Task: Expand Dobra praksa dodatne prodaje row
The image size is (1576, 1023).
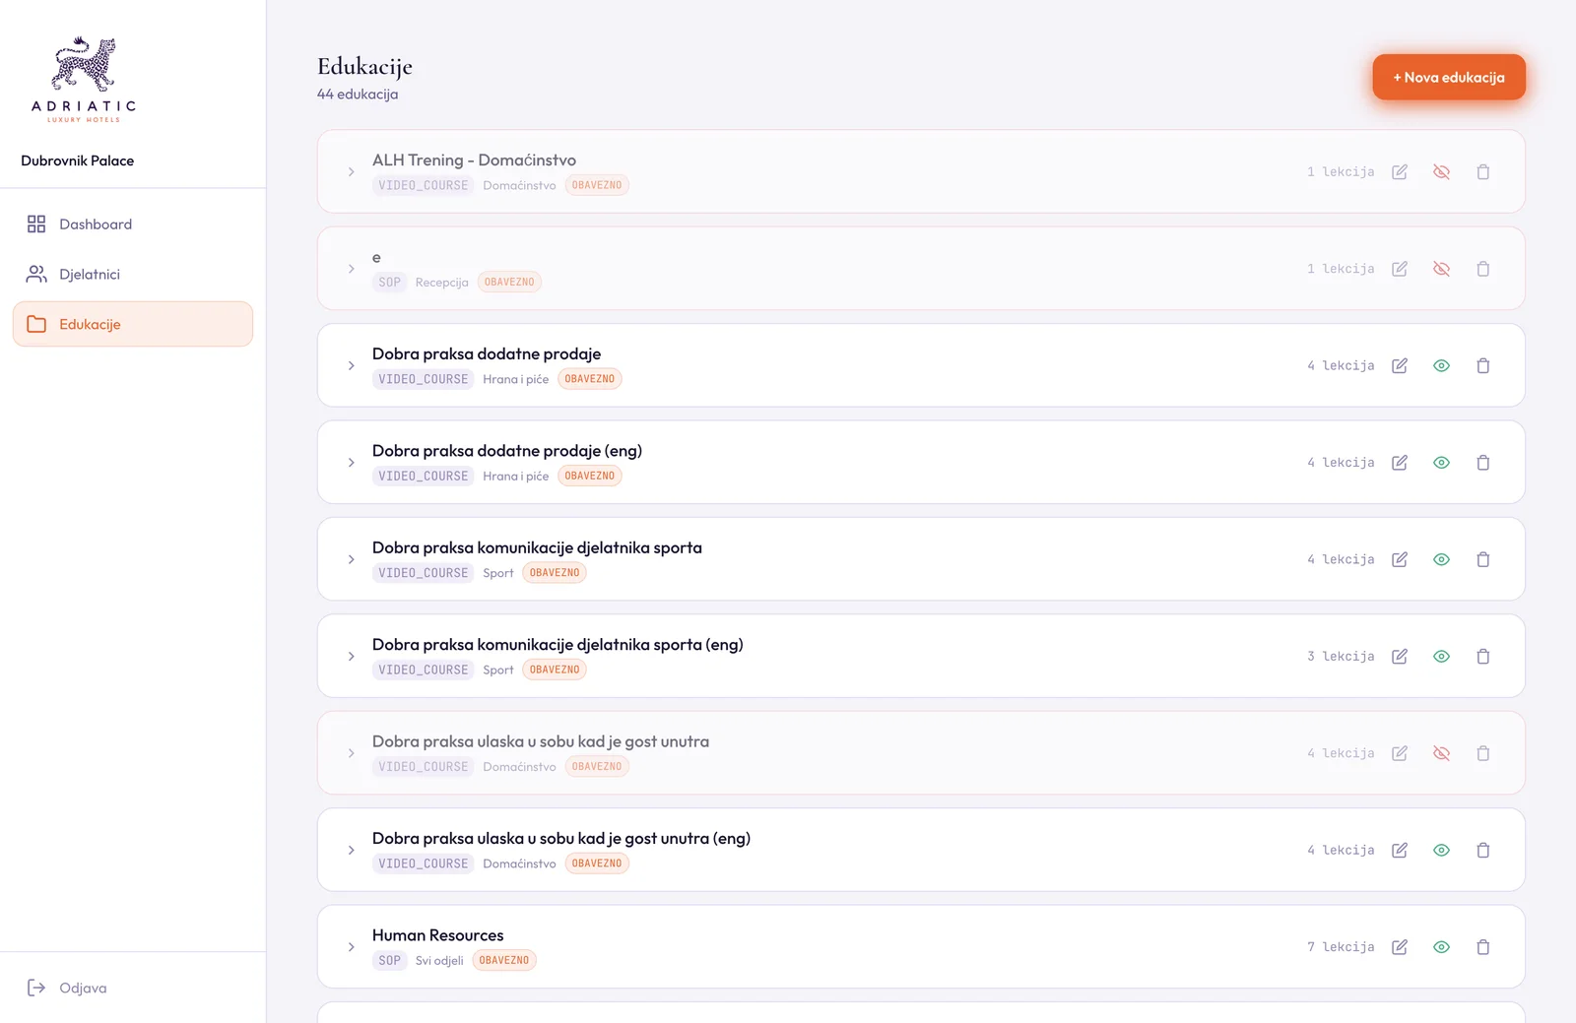Action: (351, 366)
